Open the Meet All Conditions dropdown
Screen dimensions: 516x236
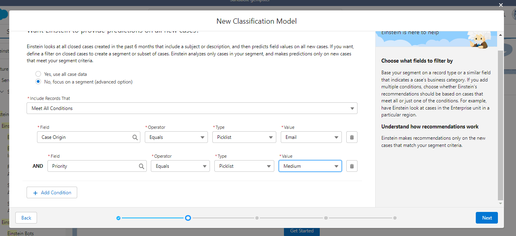192,108
